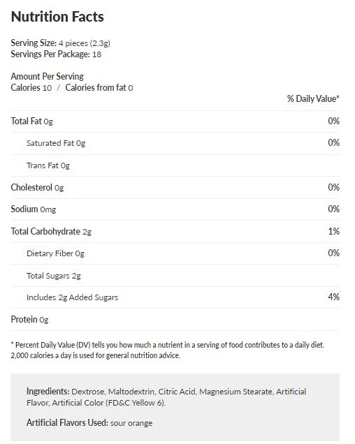Click the Servings Per Package 18 line
Screen dimensions: 355x444
[56, 54]
